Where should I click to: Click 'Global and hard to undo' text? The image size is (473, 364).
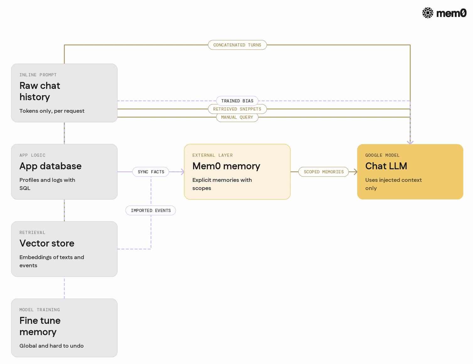51,346
